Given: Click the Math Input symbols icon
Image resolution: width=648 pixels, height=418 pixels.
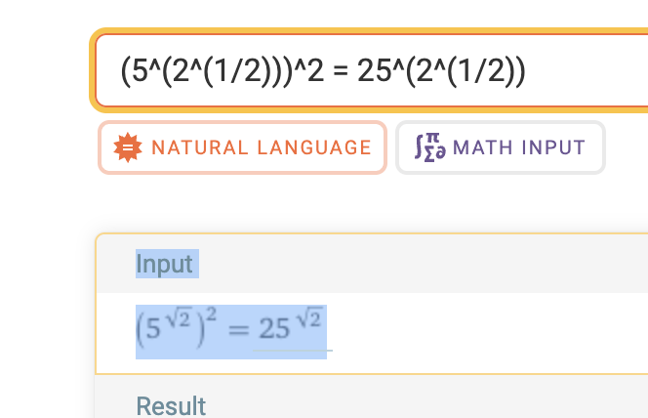Looking at the screenshot, I should click(x=429, y=147).
